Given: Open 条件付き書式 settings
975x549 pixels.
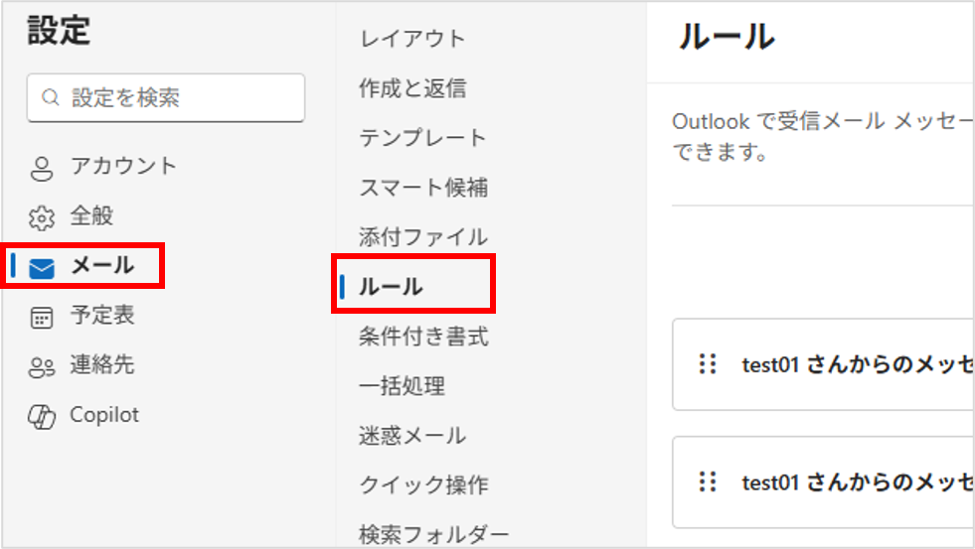Looking at the screenshot, I should pyautogui.click(x=423, y=337).
